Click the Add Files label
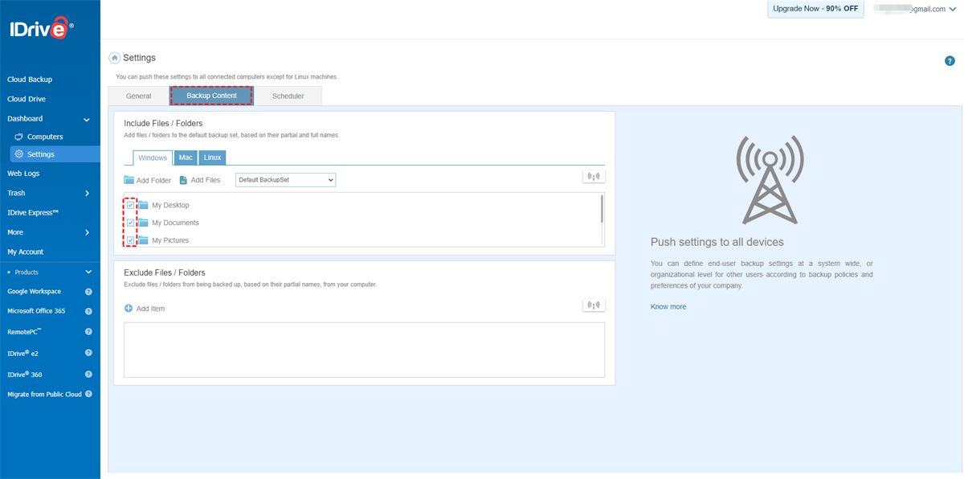This screenshot has width=964, height=479. tap(206, 180)
